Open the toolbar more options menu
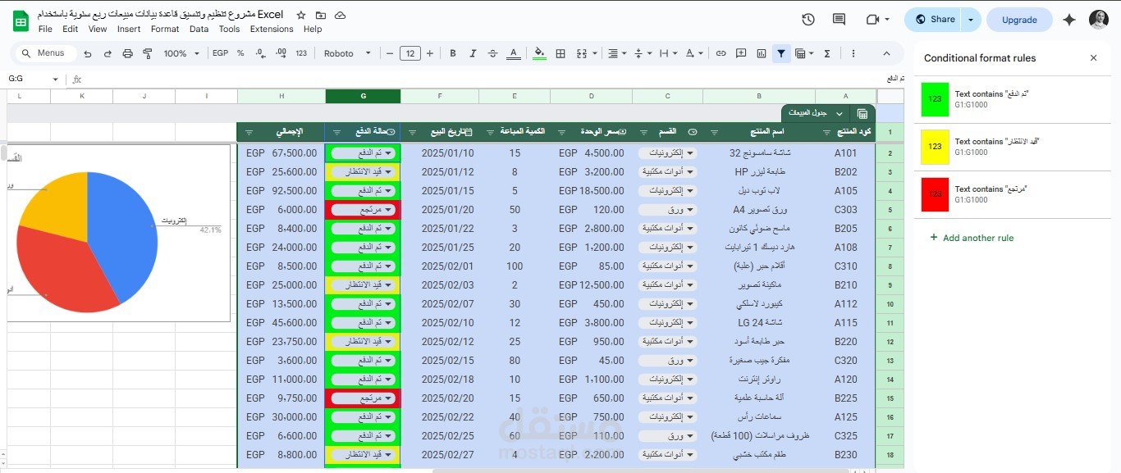1121x473 pixels. click(x=853, y=53)
